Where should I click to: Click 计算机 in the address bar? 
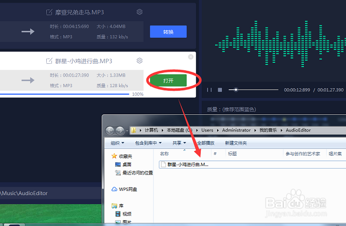[151, 130]
